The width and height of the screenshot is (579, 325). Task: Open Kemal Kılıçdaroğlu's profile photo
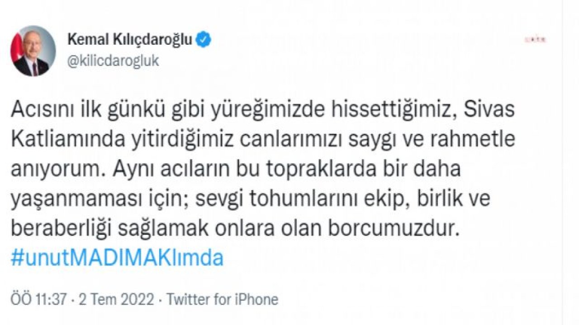tap(33, 51)
